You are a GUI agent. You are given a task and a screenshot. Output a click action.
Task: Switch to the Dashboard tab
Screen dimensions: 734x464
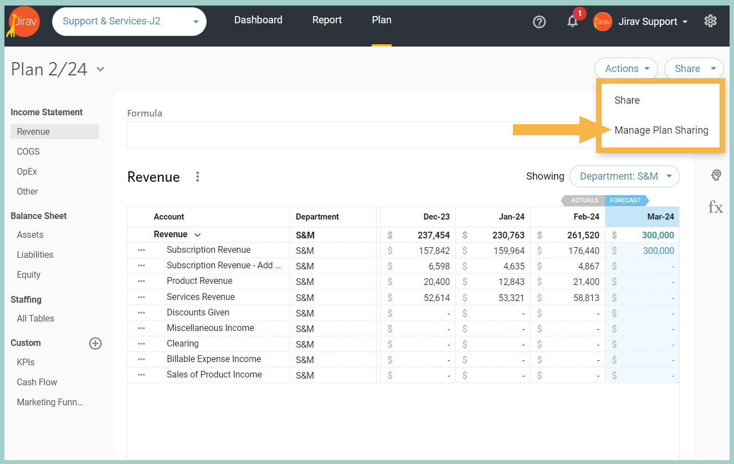258,20
